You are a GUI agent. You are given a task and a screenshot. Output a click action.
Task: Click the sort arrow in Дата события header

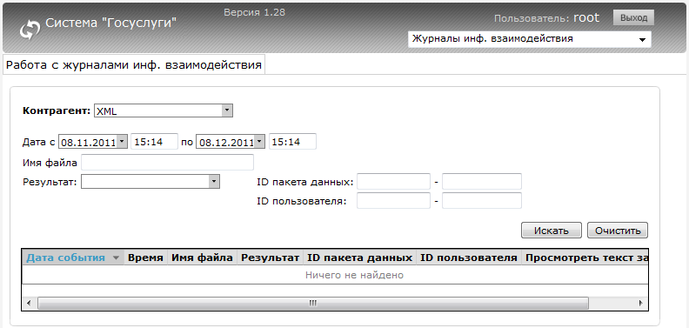click(x=116, y=258)
